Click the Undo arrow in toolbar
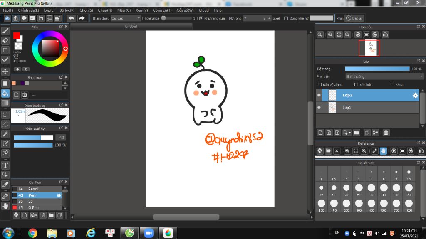 point(72,18)
